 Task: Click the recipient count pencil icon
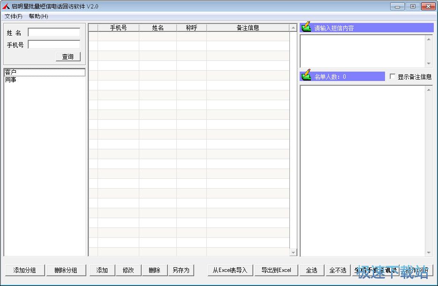(x=306, y=75)
